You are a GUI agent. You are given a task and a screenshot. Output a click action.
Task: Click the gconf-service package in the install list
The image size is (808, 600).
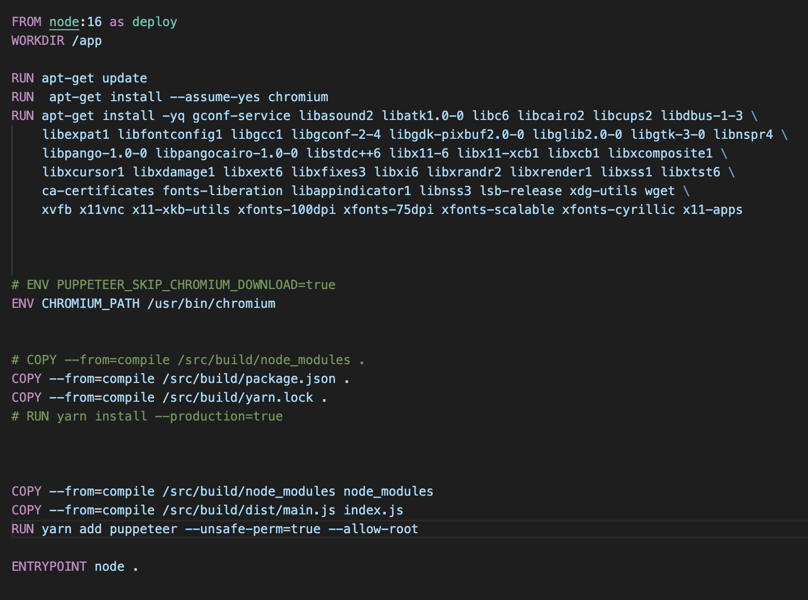pyautogui.click(x=242, y=115)
